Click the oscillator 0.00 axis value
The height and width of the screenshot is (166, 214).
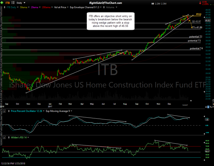[x=207, y=125]
